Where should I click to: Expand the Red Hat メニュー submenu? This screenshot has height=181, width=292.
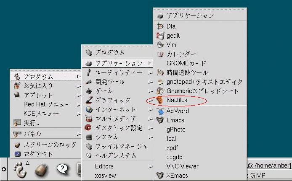pyautogui.click(x=46, y=104)
